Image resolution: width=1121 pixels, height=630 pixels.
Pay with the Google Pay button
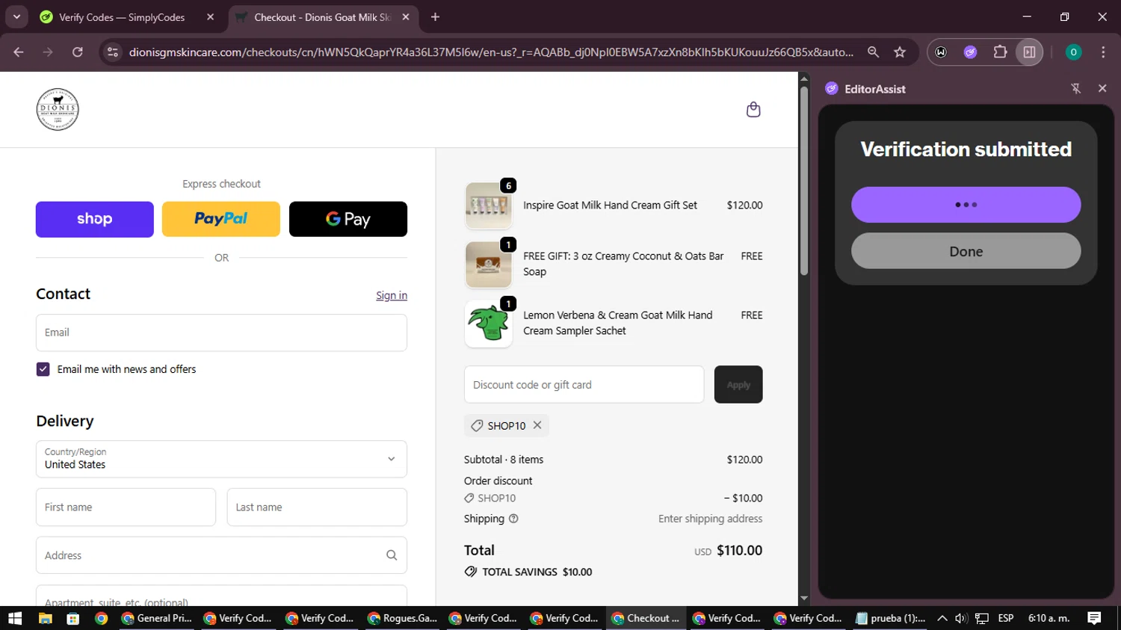pyautogui.click(x=348, y=219)
